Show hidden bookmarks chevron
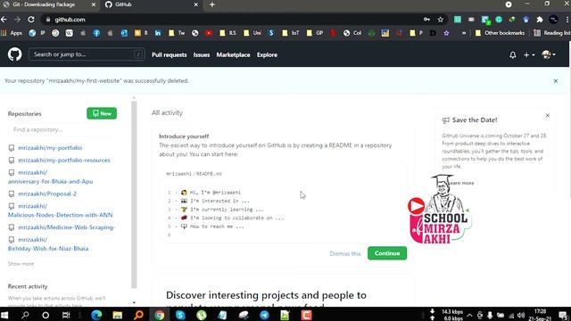The height and width of the screenshot is (321, 571). pos(464,33)
